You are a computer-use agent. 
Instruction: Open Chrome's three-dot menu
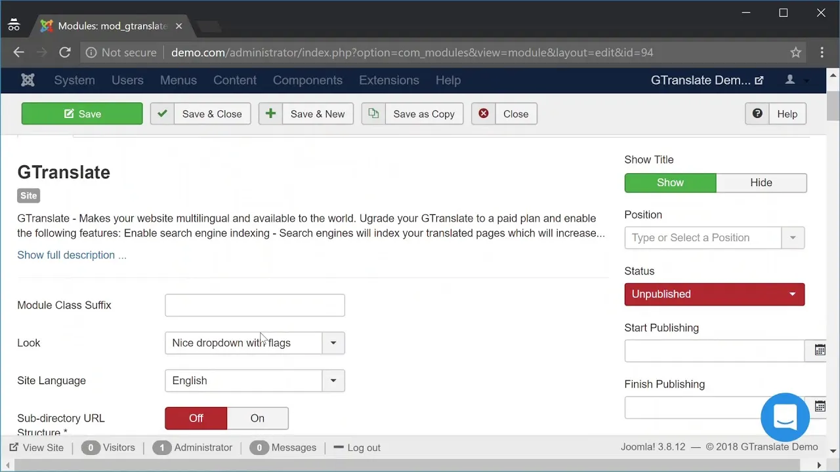822,52
